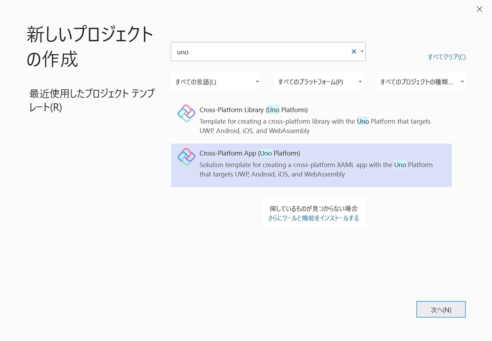Open the すべてのプロジェクトの種類 project type dropdown
492x341 pixels.
click(421, 82)
